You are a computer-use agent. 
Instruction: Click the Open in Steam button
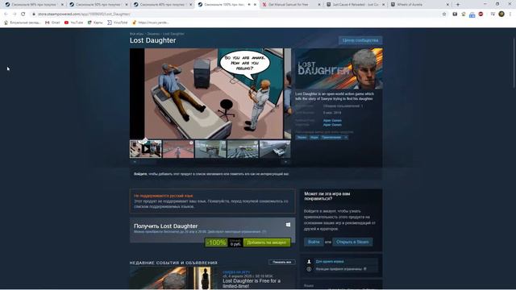pyautogui.click(x=352, y=242)
